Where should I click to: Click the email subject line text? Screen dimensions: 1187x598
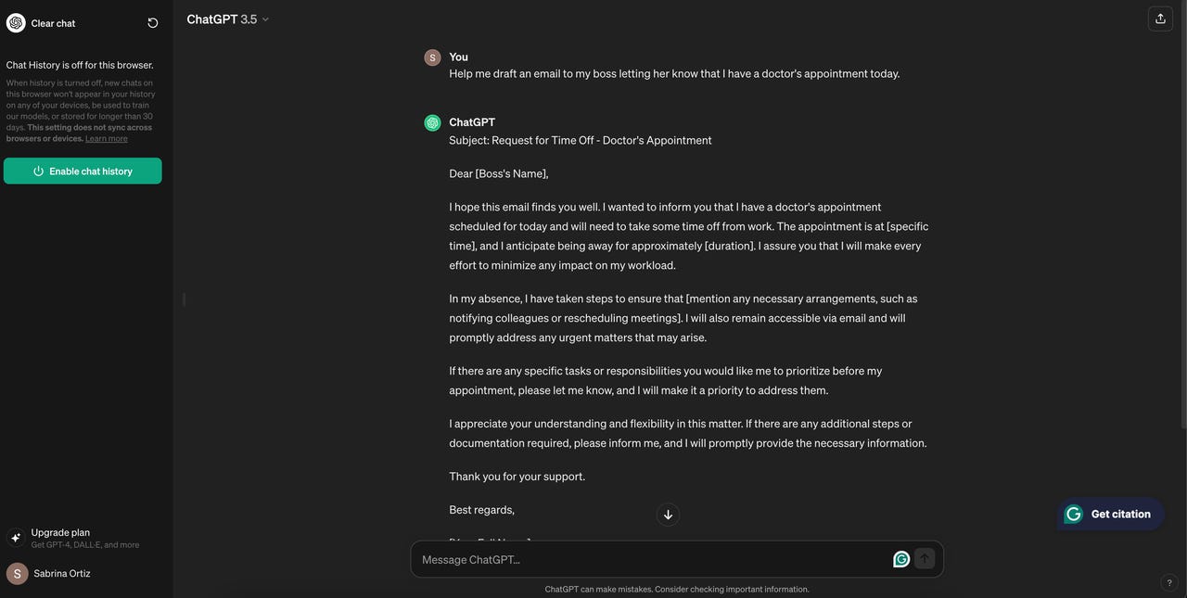581,140
